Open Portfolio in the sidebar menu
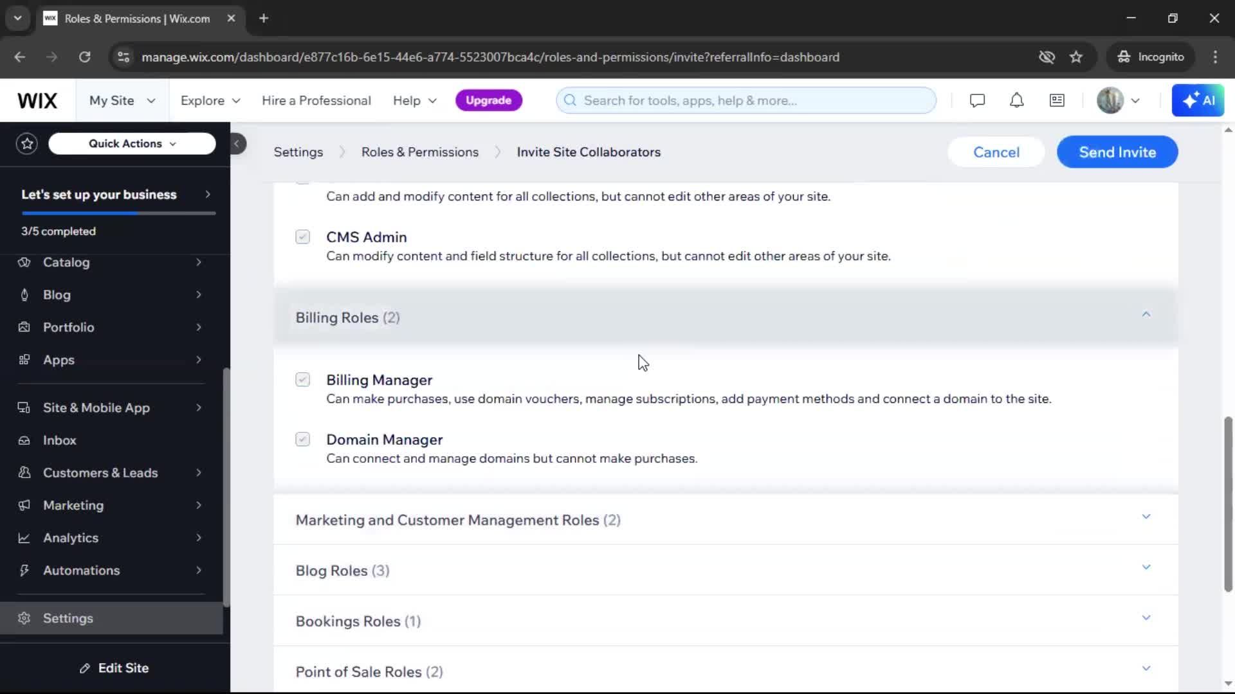Image resolution: width=1235 pixels, height=694 pixels. pos(111,327)
